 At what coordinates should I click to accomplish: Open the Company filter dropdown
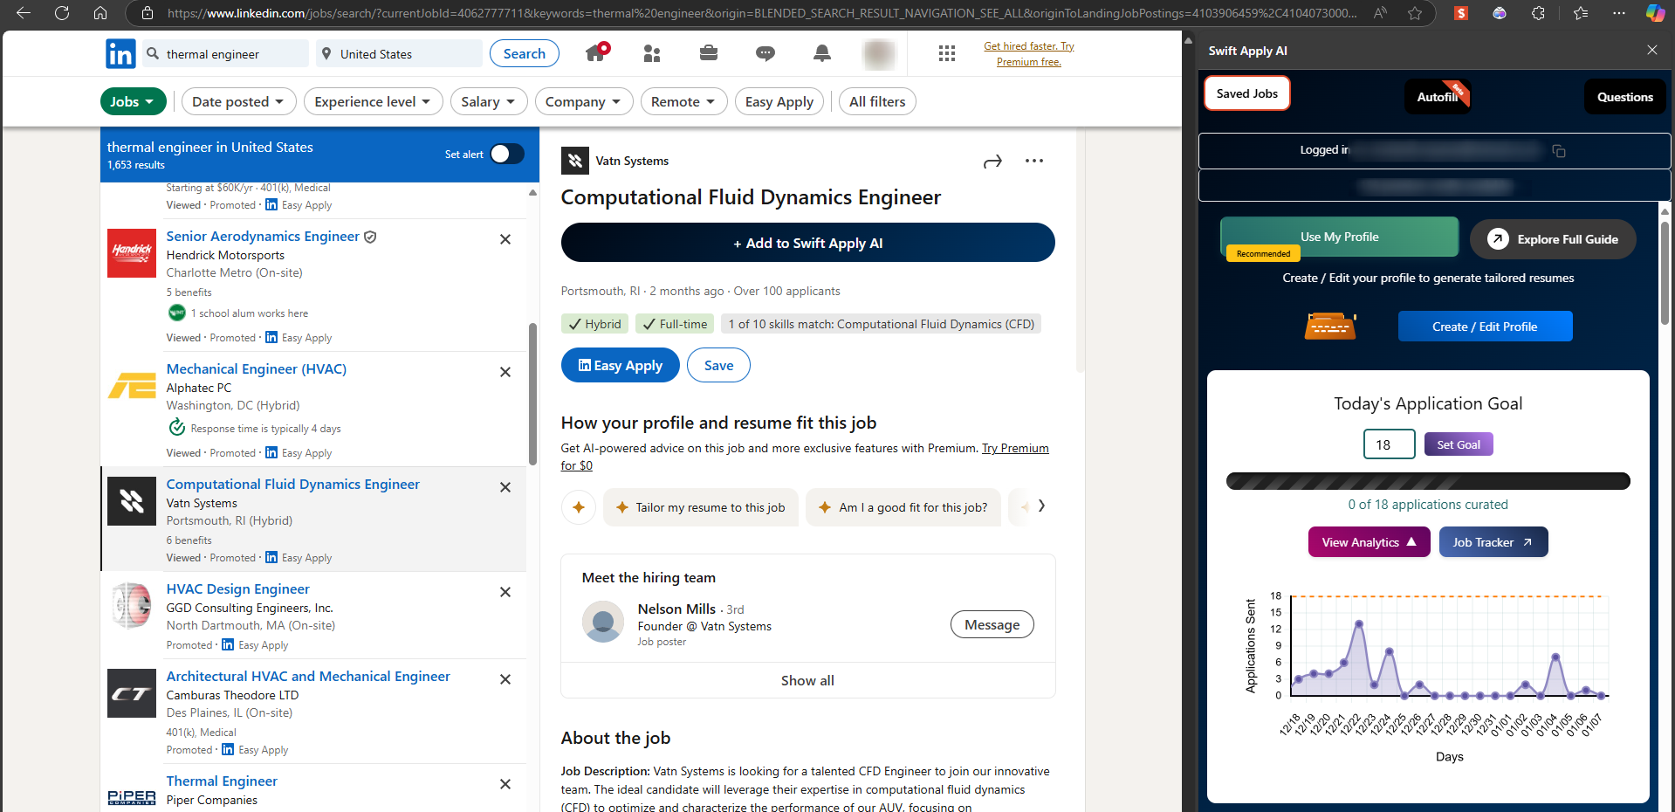[x=583, y=101]
